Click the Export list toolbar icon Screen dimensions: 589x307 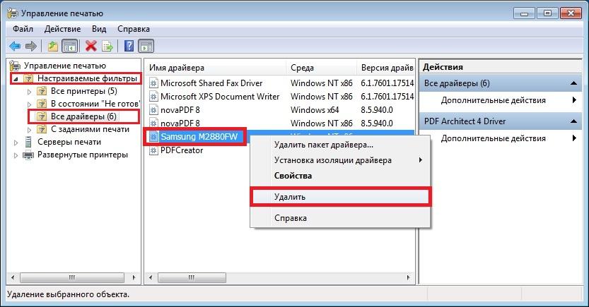(107, 47)
